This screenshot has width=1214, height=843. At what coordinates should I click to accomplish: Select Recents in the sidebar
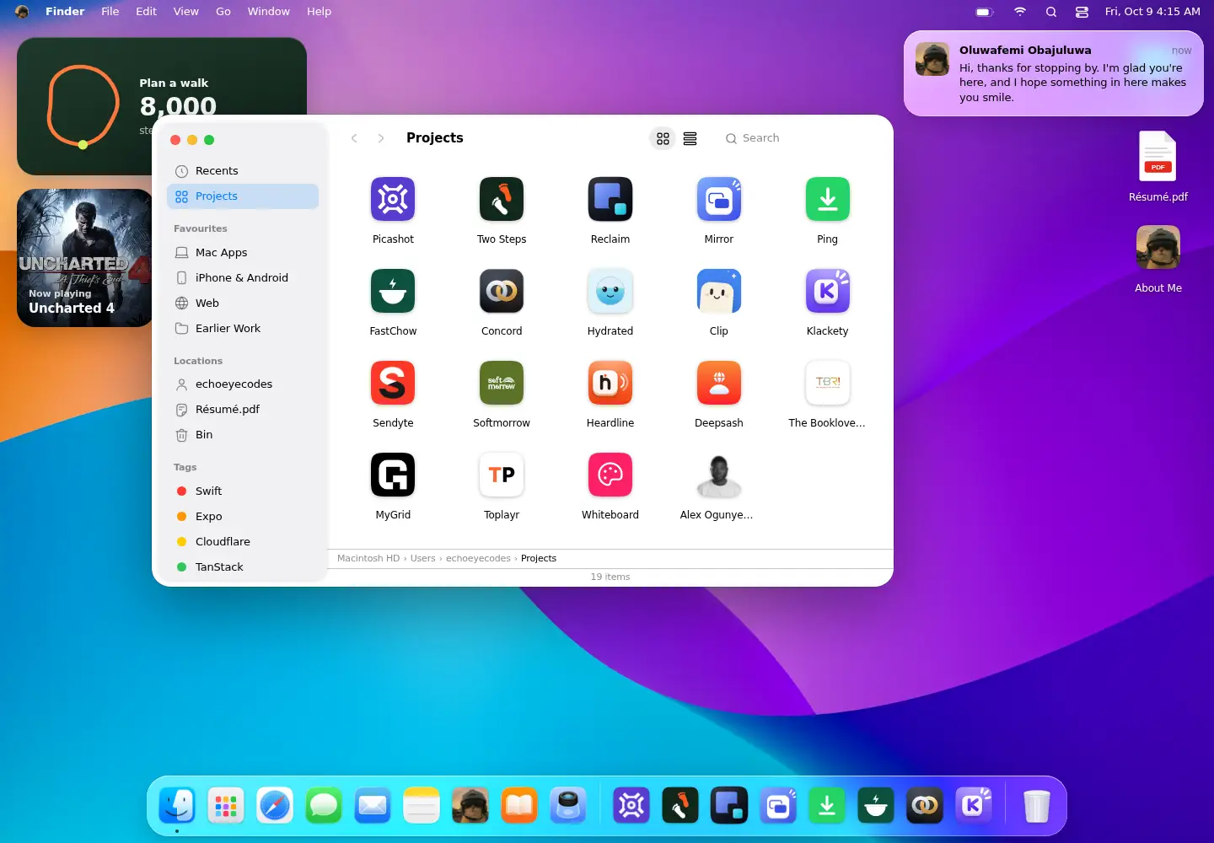point(243,171)
